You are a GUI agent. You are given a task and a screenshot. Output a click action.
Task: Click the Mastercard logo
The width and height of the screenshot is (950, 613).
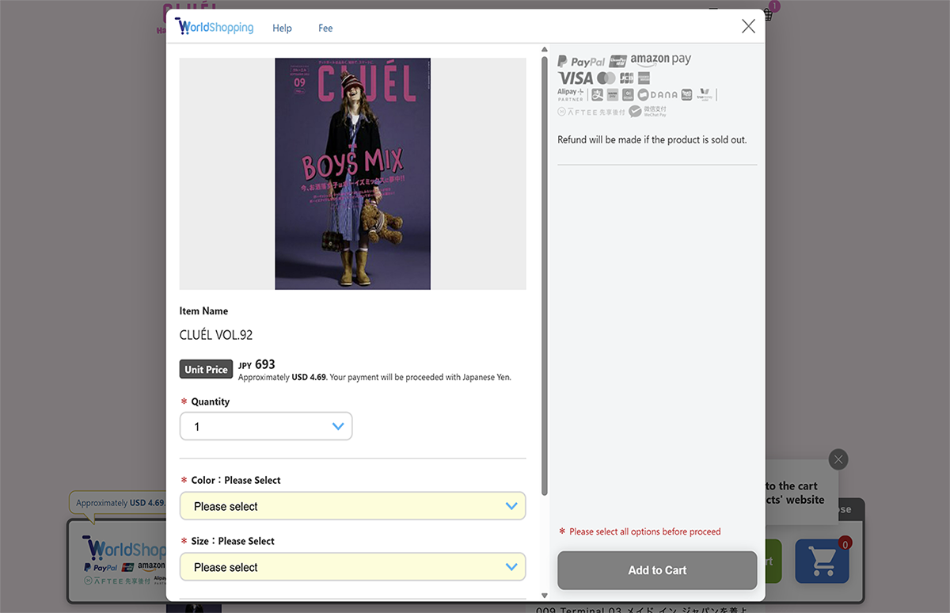pyautogui.click(x=606, y=78)
